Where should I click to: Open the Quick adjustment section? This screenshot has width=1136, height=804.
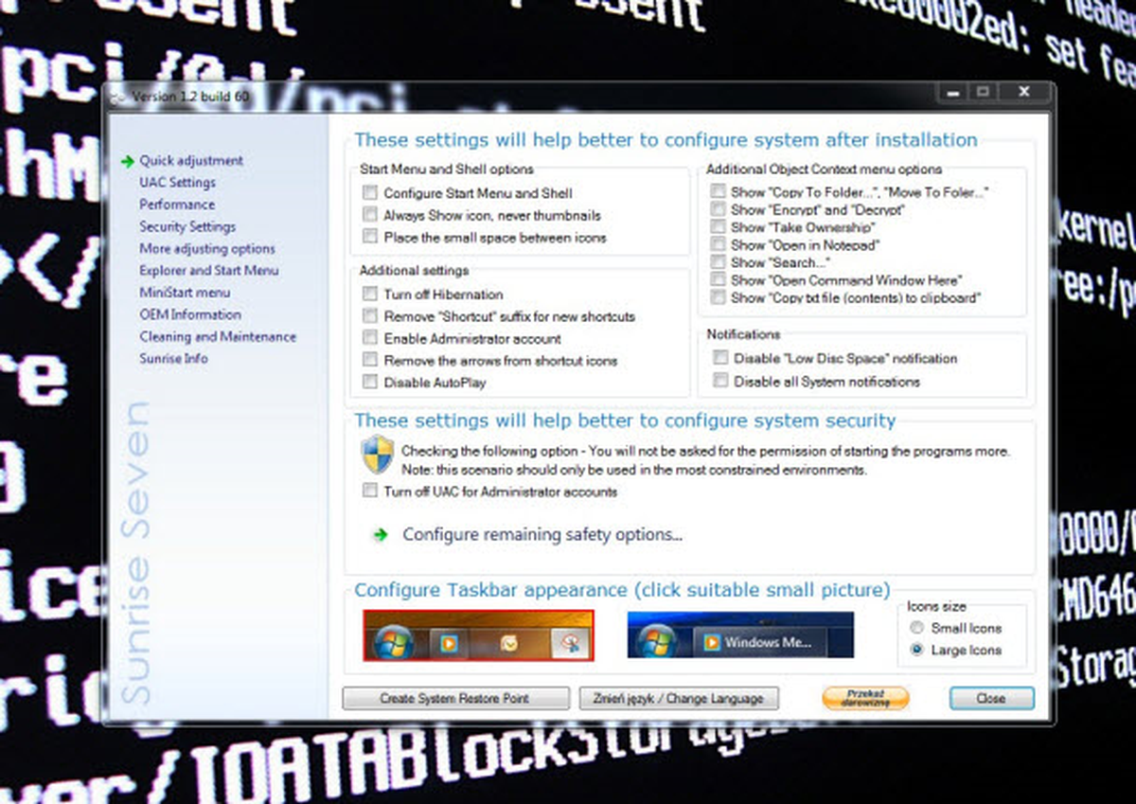191,161
